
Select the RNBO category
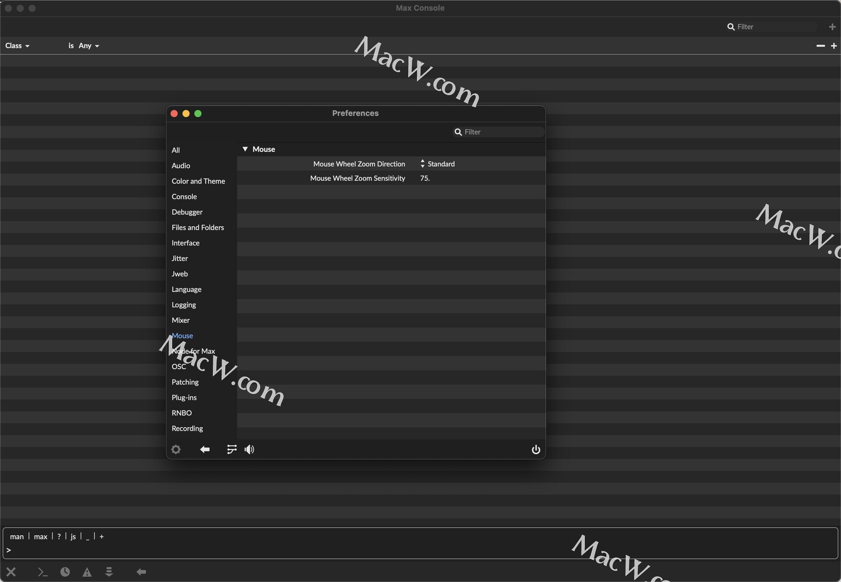pyautogui.click(x=182, y=413)
